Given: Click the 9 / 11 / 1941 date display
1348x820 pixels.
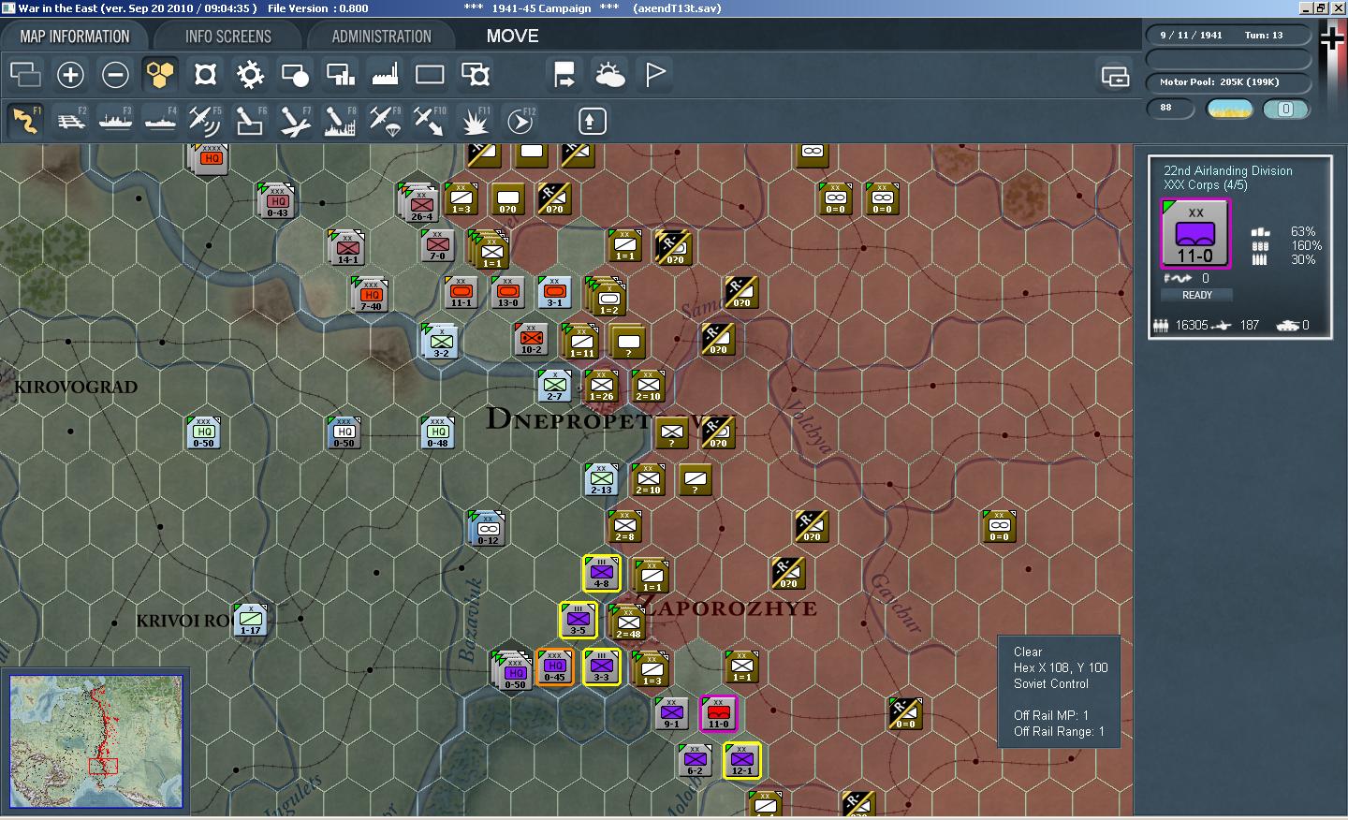Looking at the screenshot, I should point(1191,35).
